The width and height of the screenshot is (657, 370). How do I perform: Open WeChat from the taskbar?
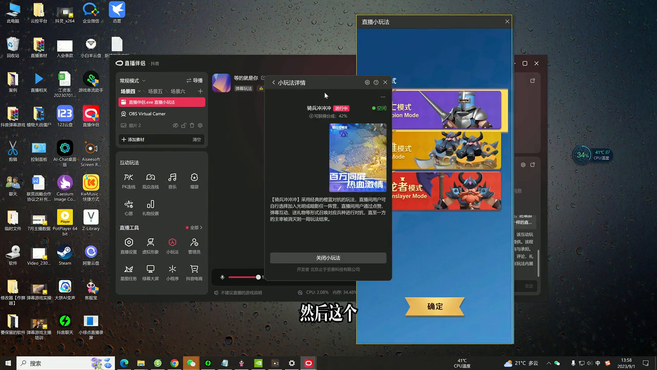(x=191, y=363)
